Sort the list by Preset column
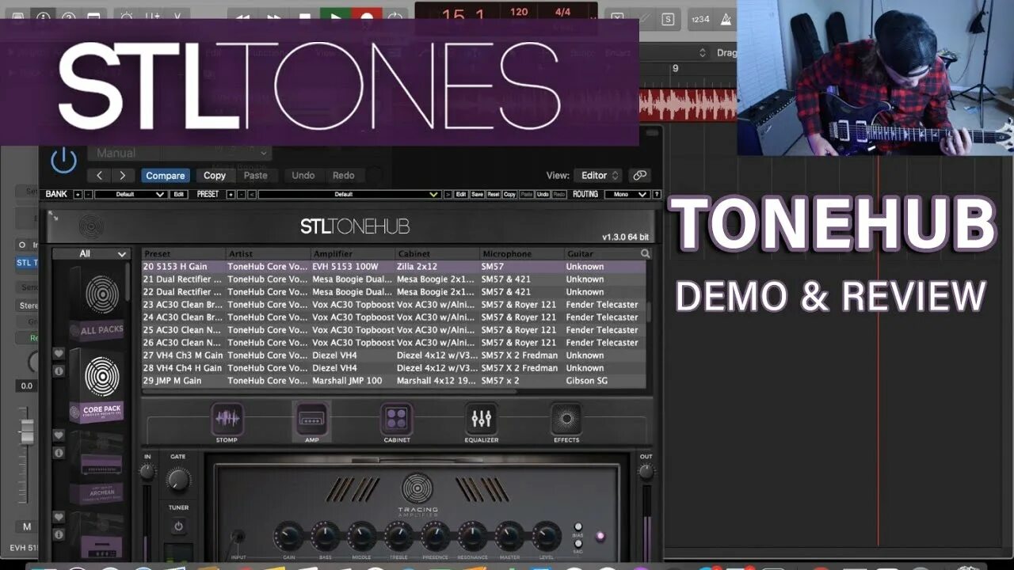This screenshot has height=570, width=1014. pyautogui.click(x=184, y=254)
